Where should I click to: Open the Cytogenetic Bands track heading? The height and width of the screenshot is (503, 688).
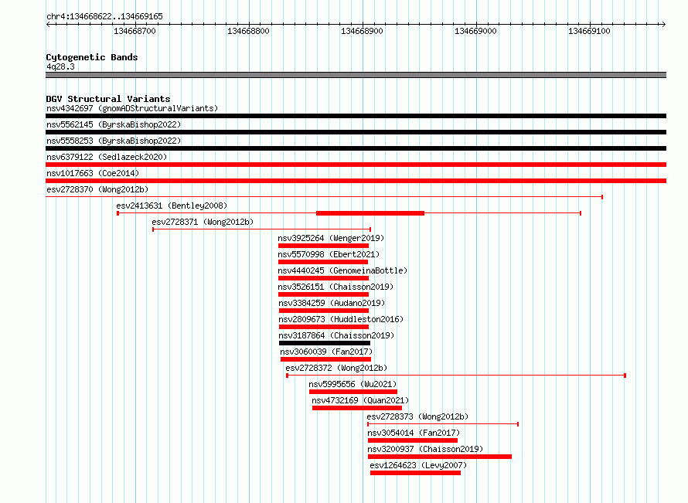tap(92, 57)
